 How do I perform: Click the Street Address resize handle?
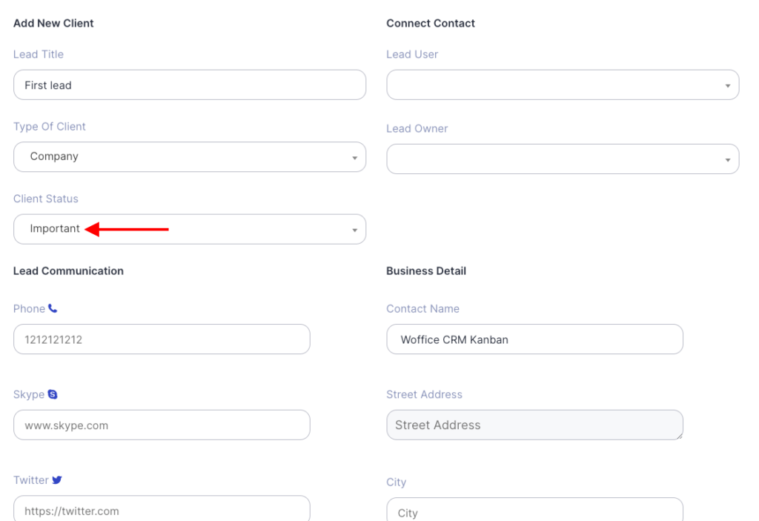(679, 436)
